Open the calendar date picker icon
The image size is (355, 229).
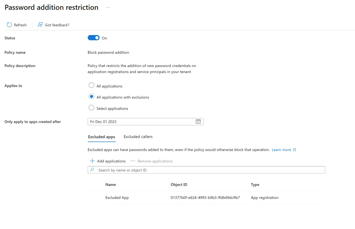coord(198,122)
